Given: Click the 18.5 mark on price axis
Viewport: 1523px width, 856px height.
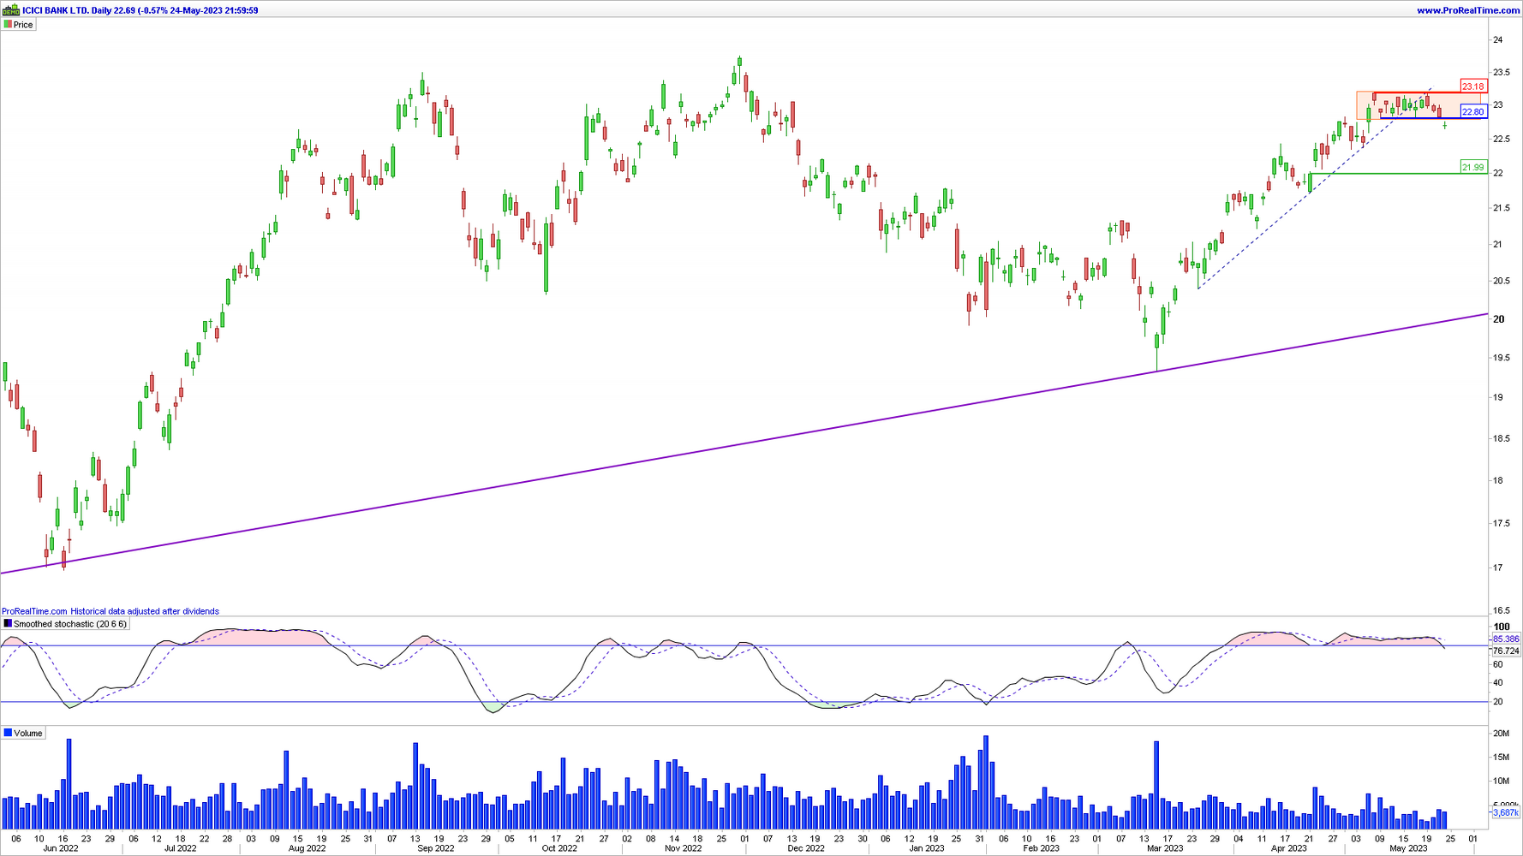Looking at the screenshot, I should (x=1502, y=439).
